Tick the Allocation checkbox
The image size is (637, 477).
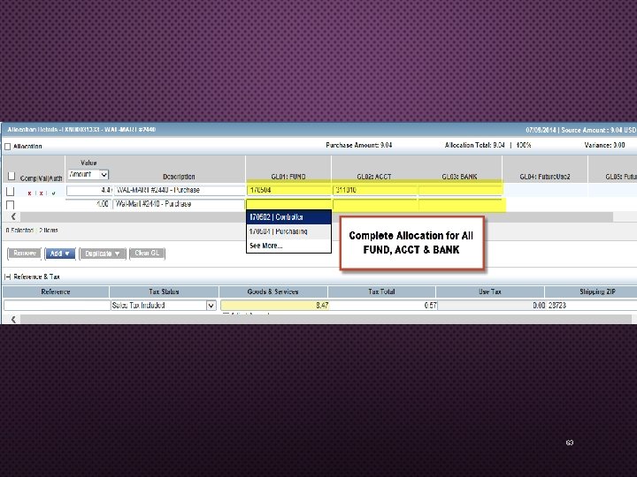pos(7,147)
